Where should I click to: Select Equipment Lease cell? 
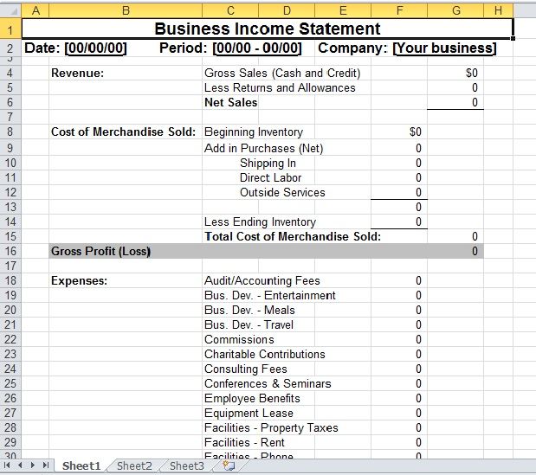pyautogui.click(x=249, y=413)
